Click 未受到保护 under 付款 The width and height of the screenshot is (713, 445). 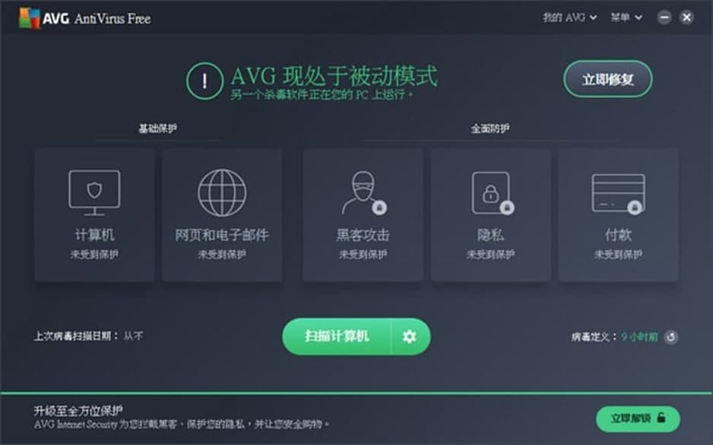tap(618, 254)
